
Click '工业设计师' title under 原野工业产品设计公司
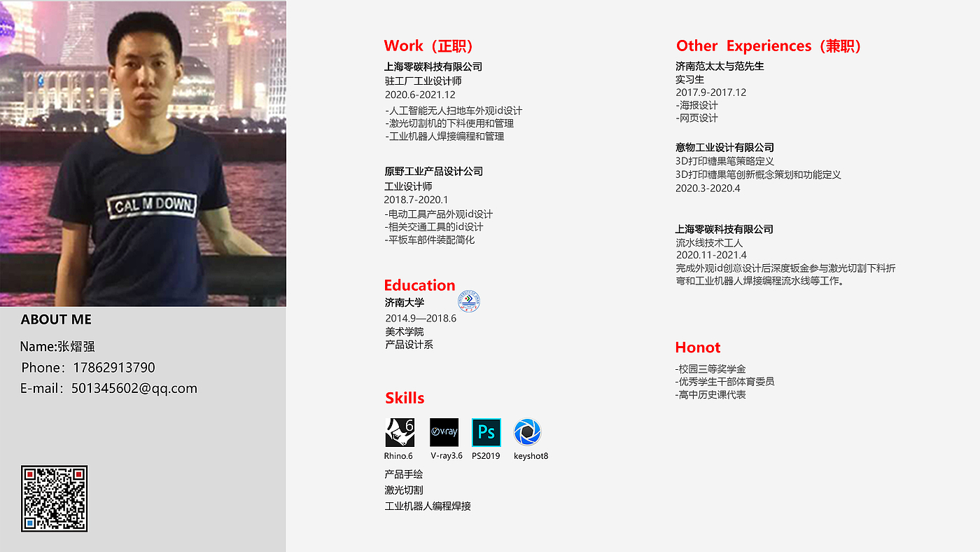408,186
